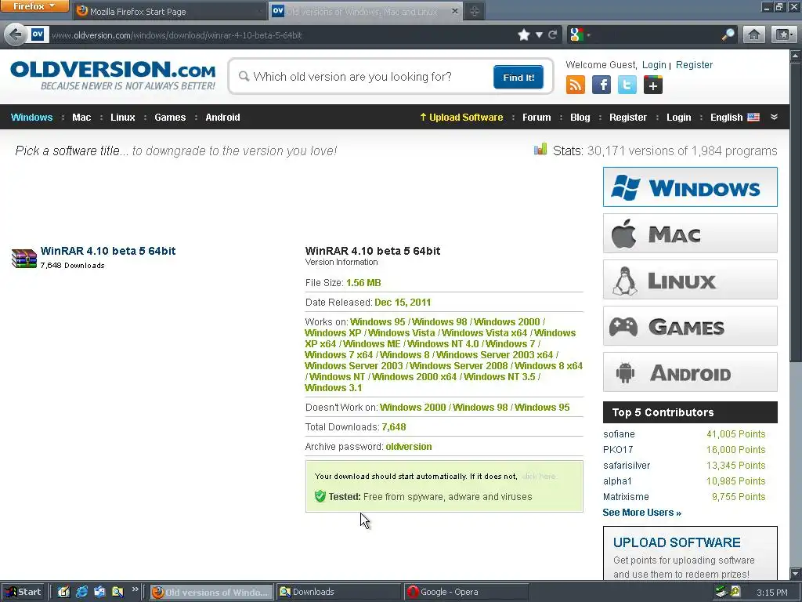Open the Google search engine selector
This screenshot has height=602, width=802.
580,34
